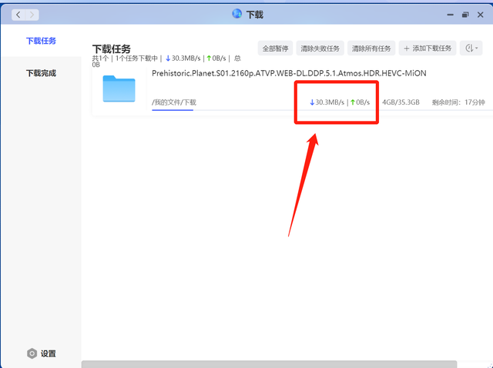This screenshot has width=493, height=368.
Task: Click the 4GB/35.3GB size text
Action: coord(401,102)
